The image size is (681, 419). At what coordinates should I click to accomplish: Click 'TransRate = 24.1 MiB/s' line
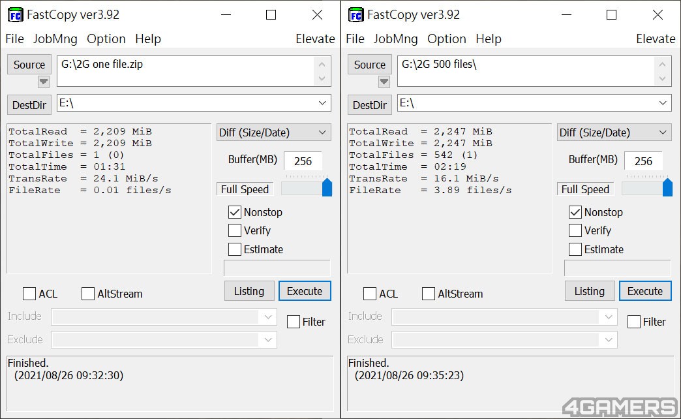point(83,179)
